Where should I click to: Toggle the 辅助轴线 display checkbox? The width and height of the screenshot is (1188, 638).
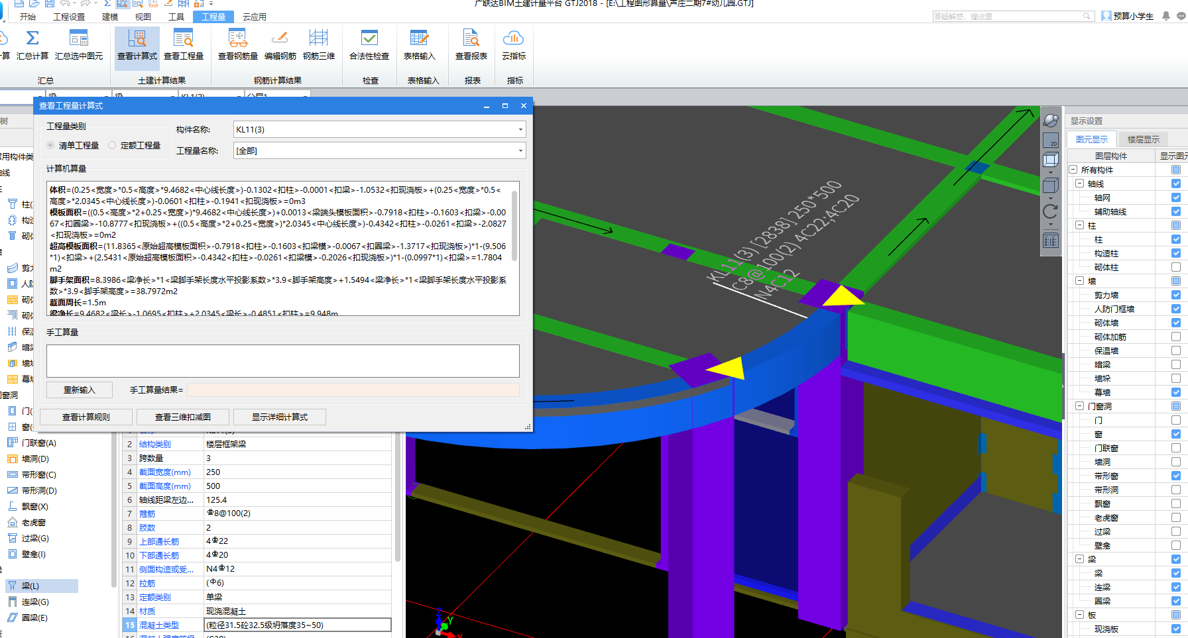coord(1176,211)
